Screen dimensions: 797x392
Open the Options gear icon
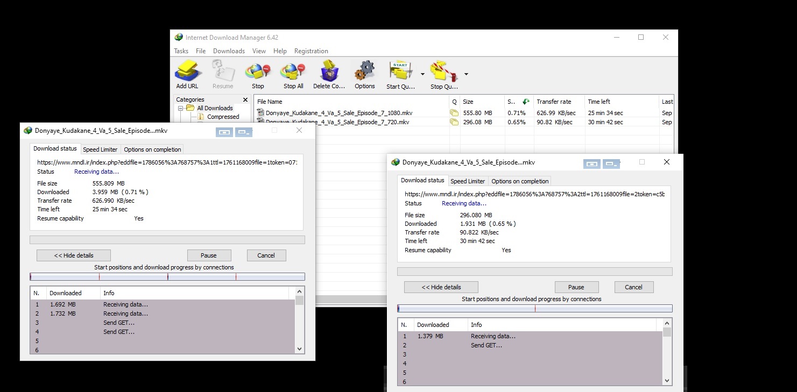click(364, 71)
